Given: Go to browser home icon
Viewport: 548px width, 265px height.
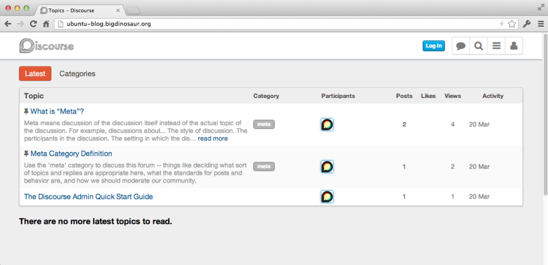Looking at the screenshot, I should [46, 24].
